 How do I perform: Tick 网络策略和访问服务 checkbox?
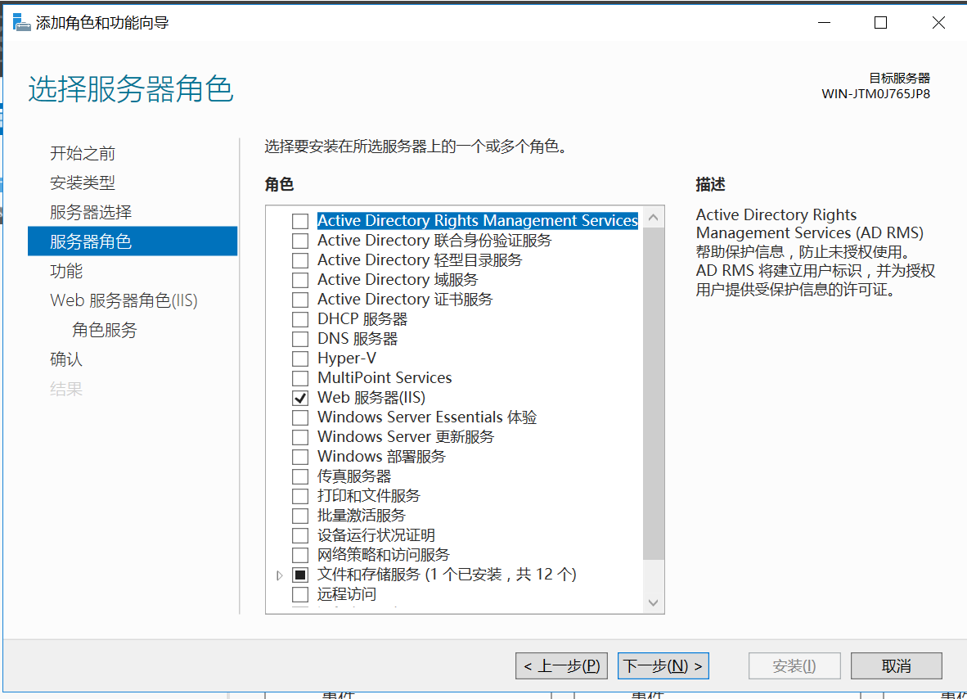[x=300, y=555]
